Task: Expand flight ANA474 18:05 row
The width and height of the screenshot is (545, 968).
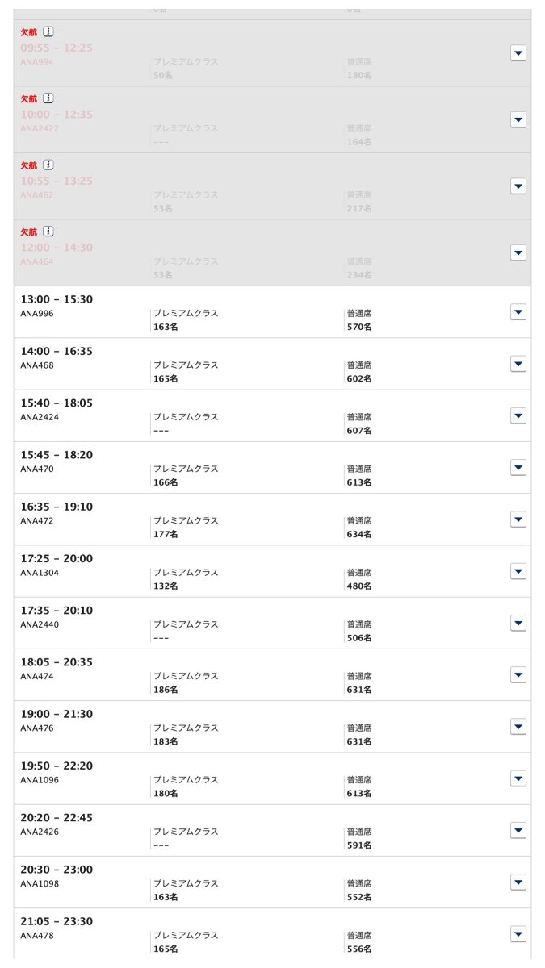Action: 518,674
